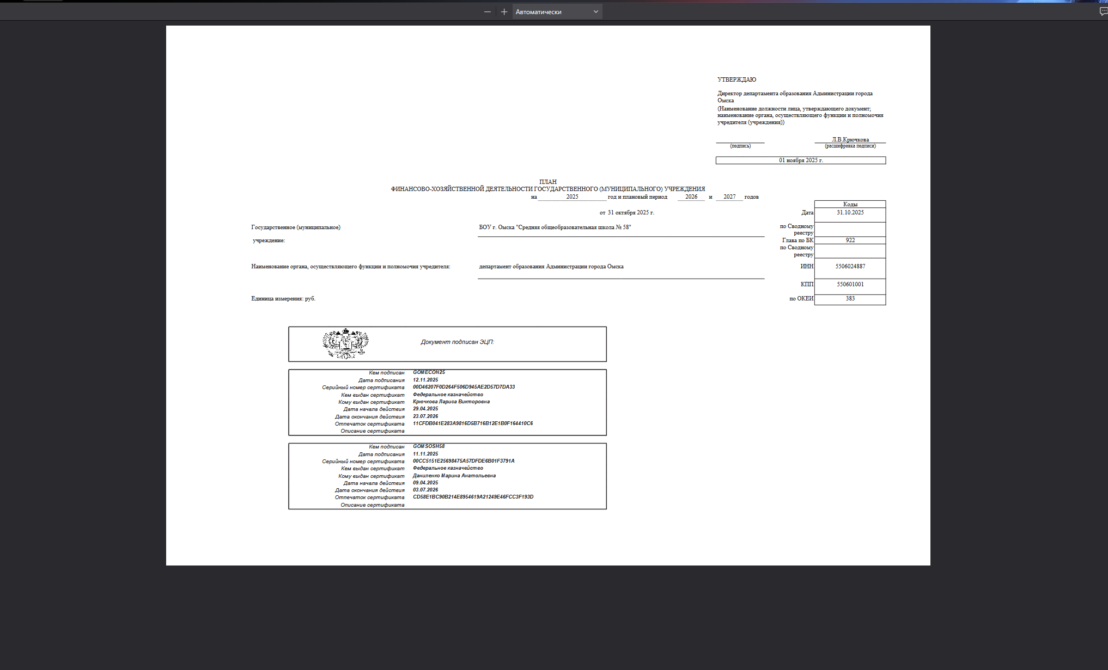Click the Документ подписан ЭЦП label
Image resolution: width=1108 pixels, height=670 pixels.
[x=457, y=342]
